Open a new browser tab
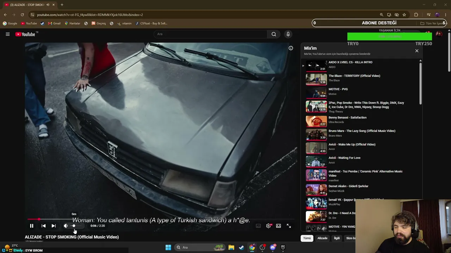The image size is (451, 253). point(62,5)
